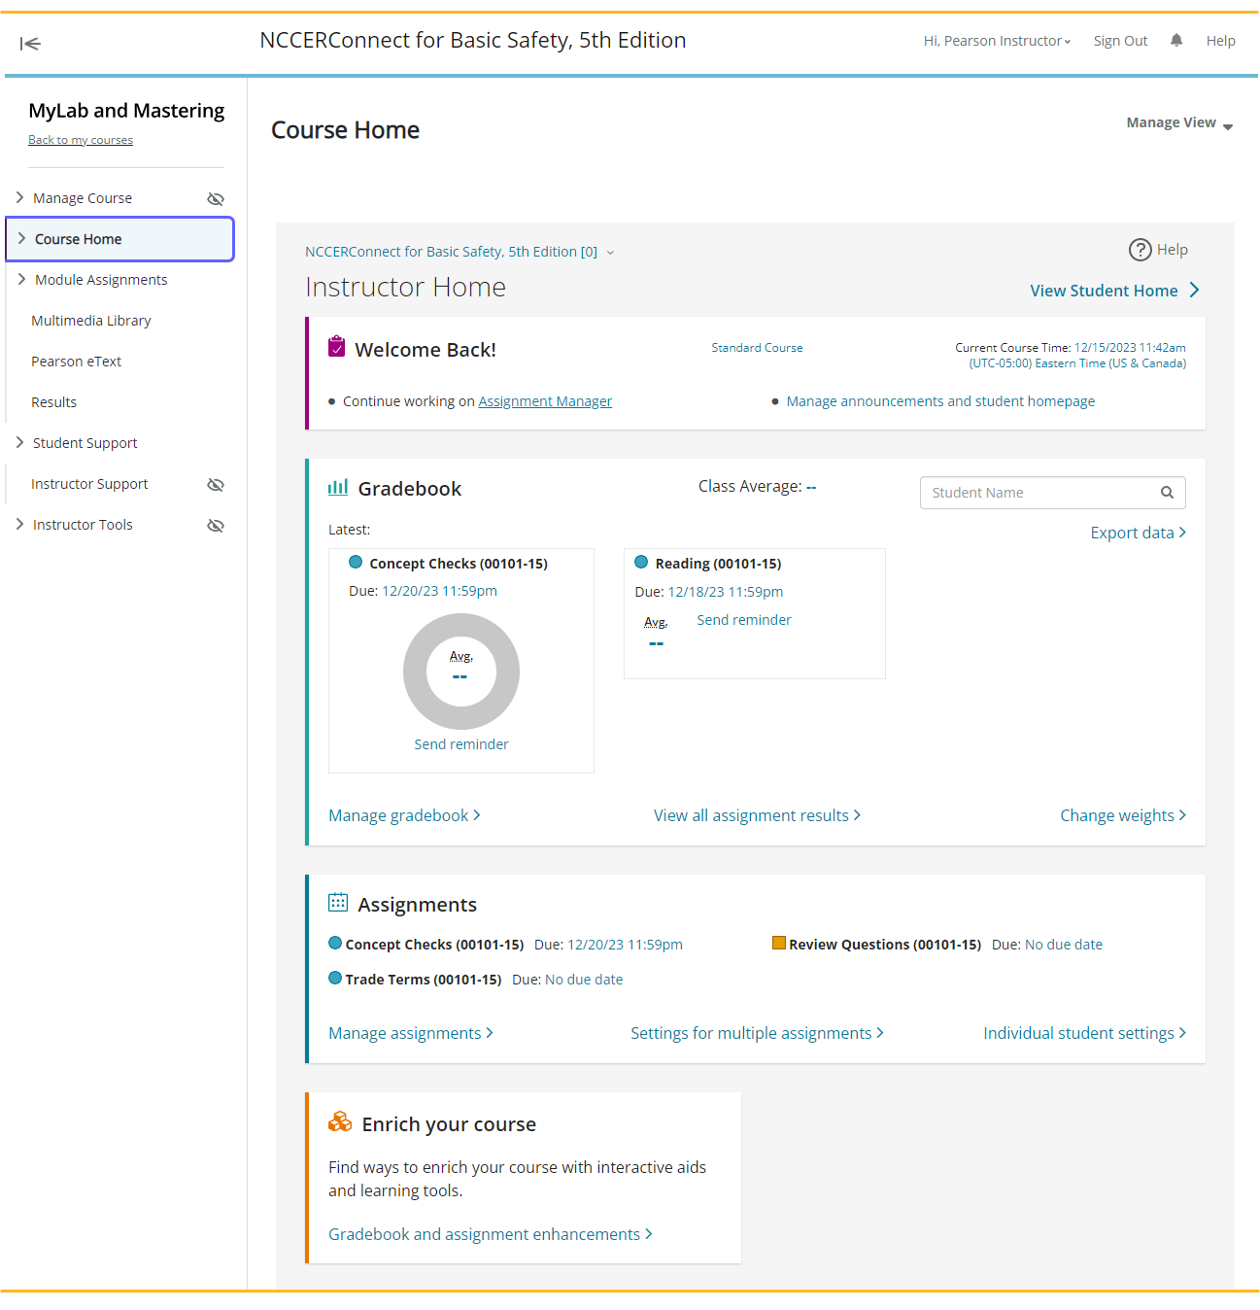Open Pearson eText in the sidebar
The image size is (1260, 1310).
coord(76,362)
